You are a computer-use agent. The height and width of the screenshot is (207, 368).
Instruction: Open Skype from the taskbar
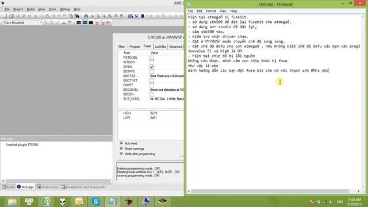(96, 202)
